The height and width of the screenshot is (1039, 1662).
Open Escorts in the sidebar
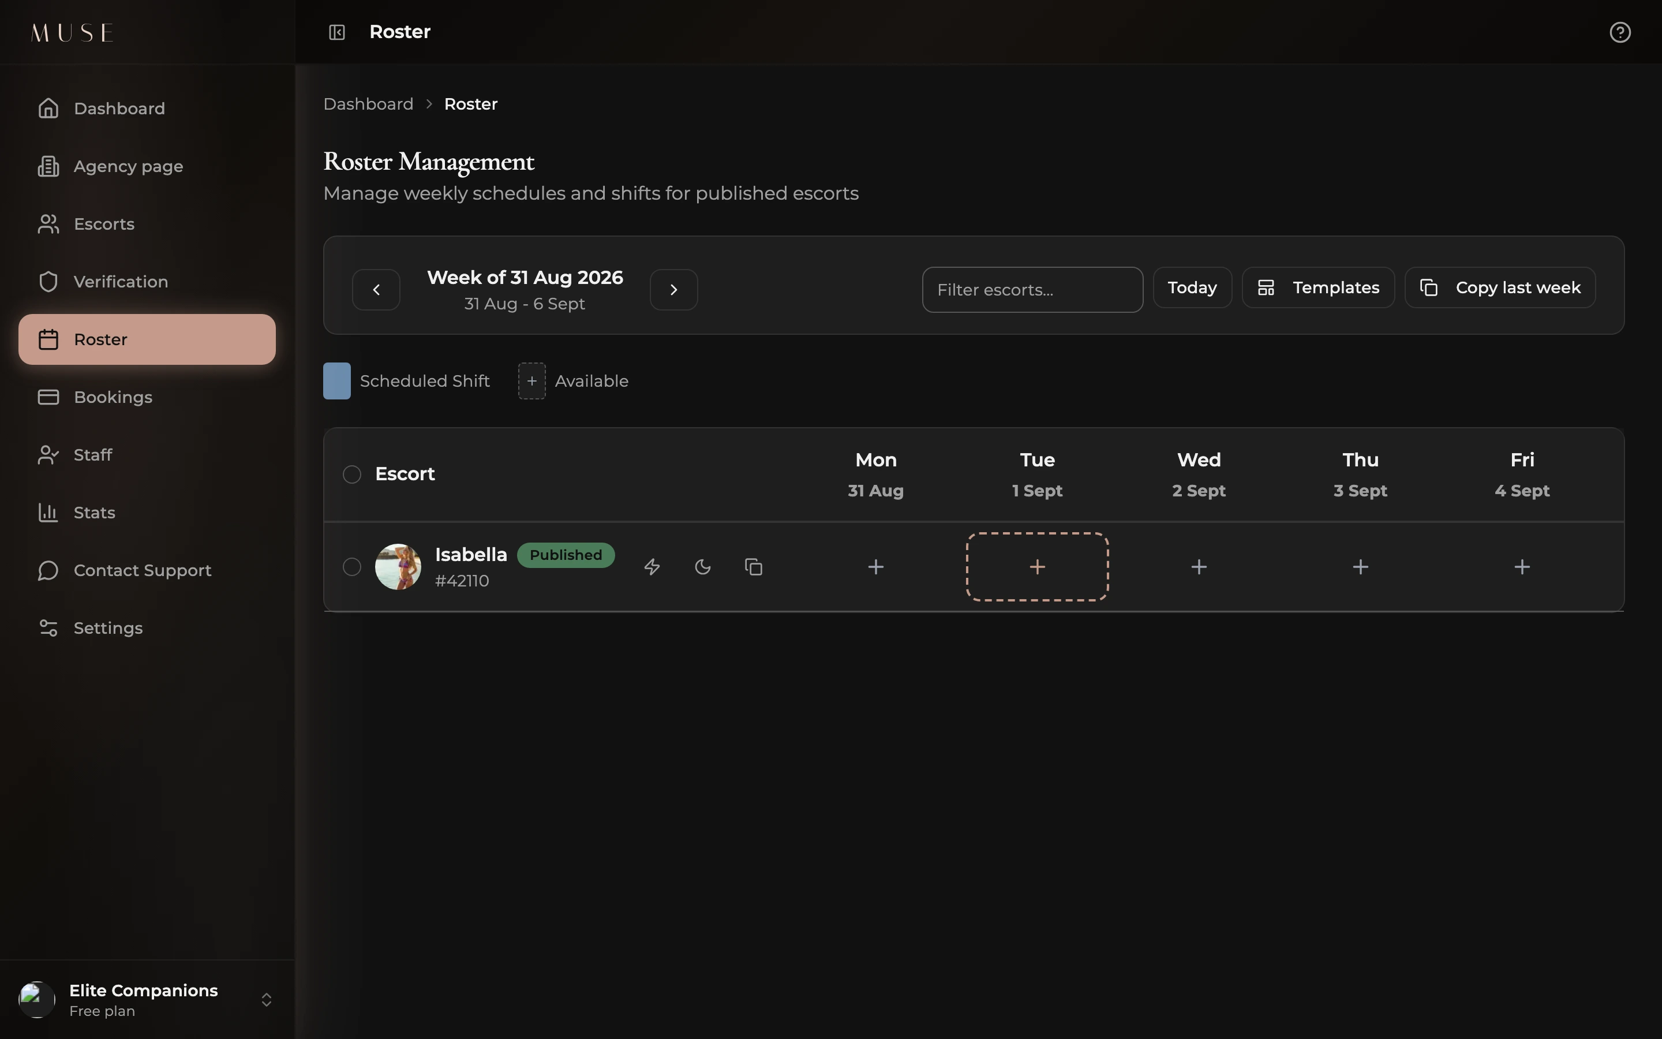(x=147, y=224)
